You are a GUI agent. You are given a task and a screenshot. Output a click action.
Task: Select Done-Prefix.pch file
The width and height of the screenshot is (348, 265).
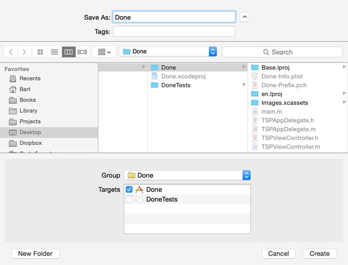[298, 85]
